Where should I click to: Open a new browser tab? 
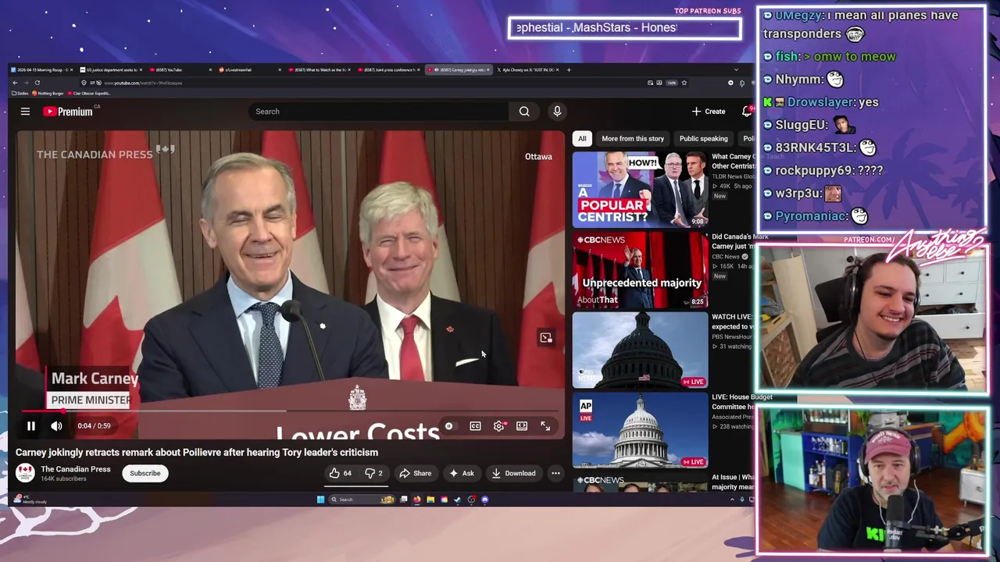569,69
